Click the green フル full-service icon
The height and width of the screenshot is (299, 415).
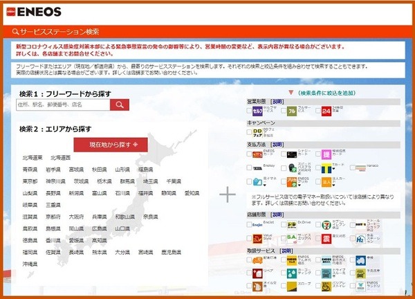[x=292, y=111]
